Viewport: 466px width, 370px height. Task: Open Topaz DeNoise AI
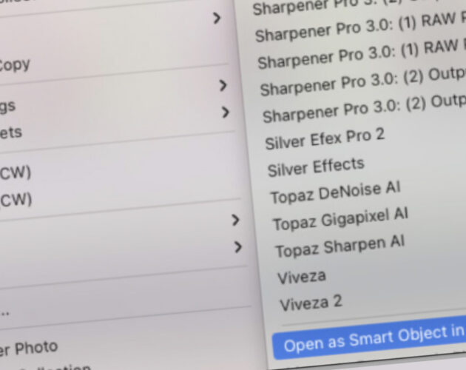pyautogui.click(x=335, y=192)
